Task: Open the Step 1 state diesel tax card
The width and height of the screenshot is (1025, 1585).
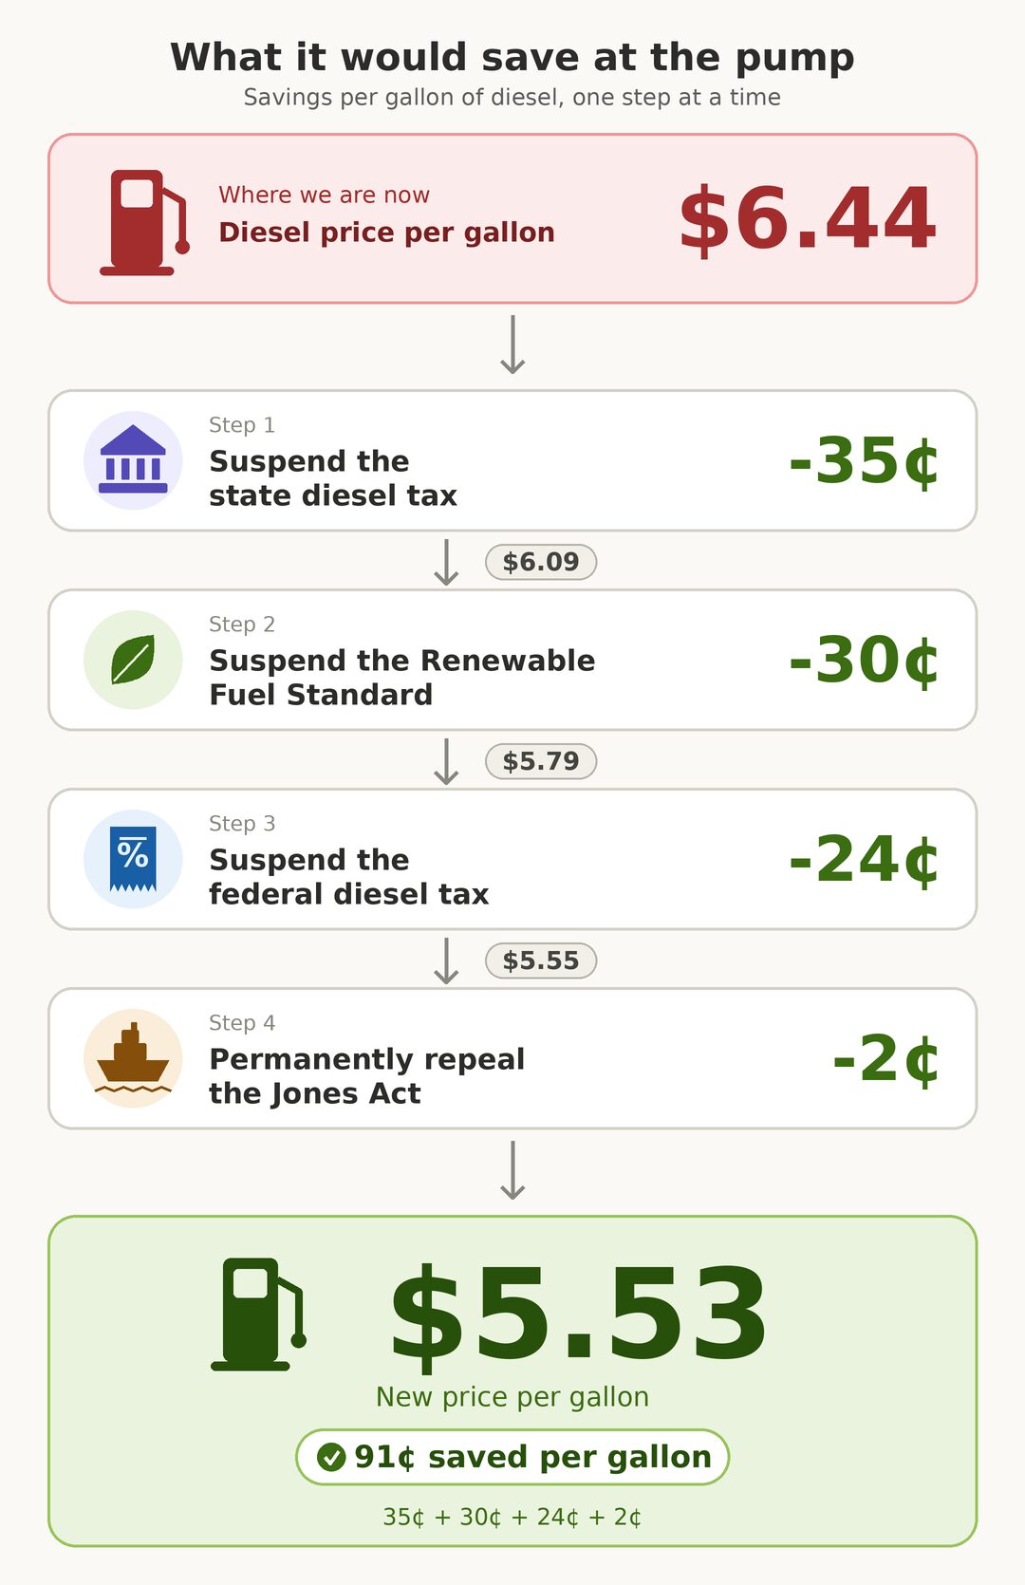Action: click(x=512, y=460)
